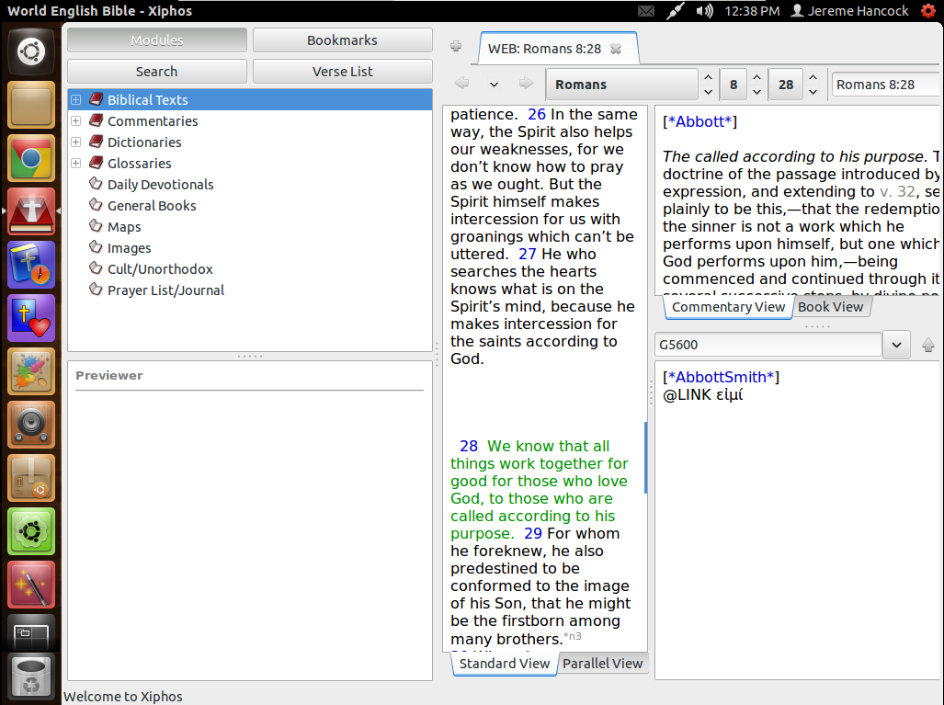Open Jereme Hancock user menu
This screenshot has height=705, width=944.
click(x=849, y=11)
